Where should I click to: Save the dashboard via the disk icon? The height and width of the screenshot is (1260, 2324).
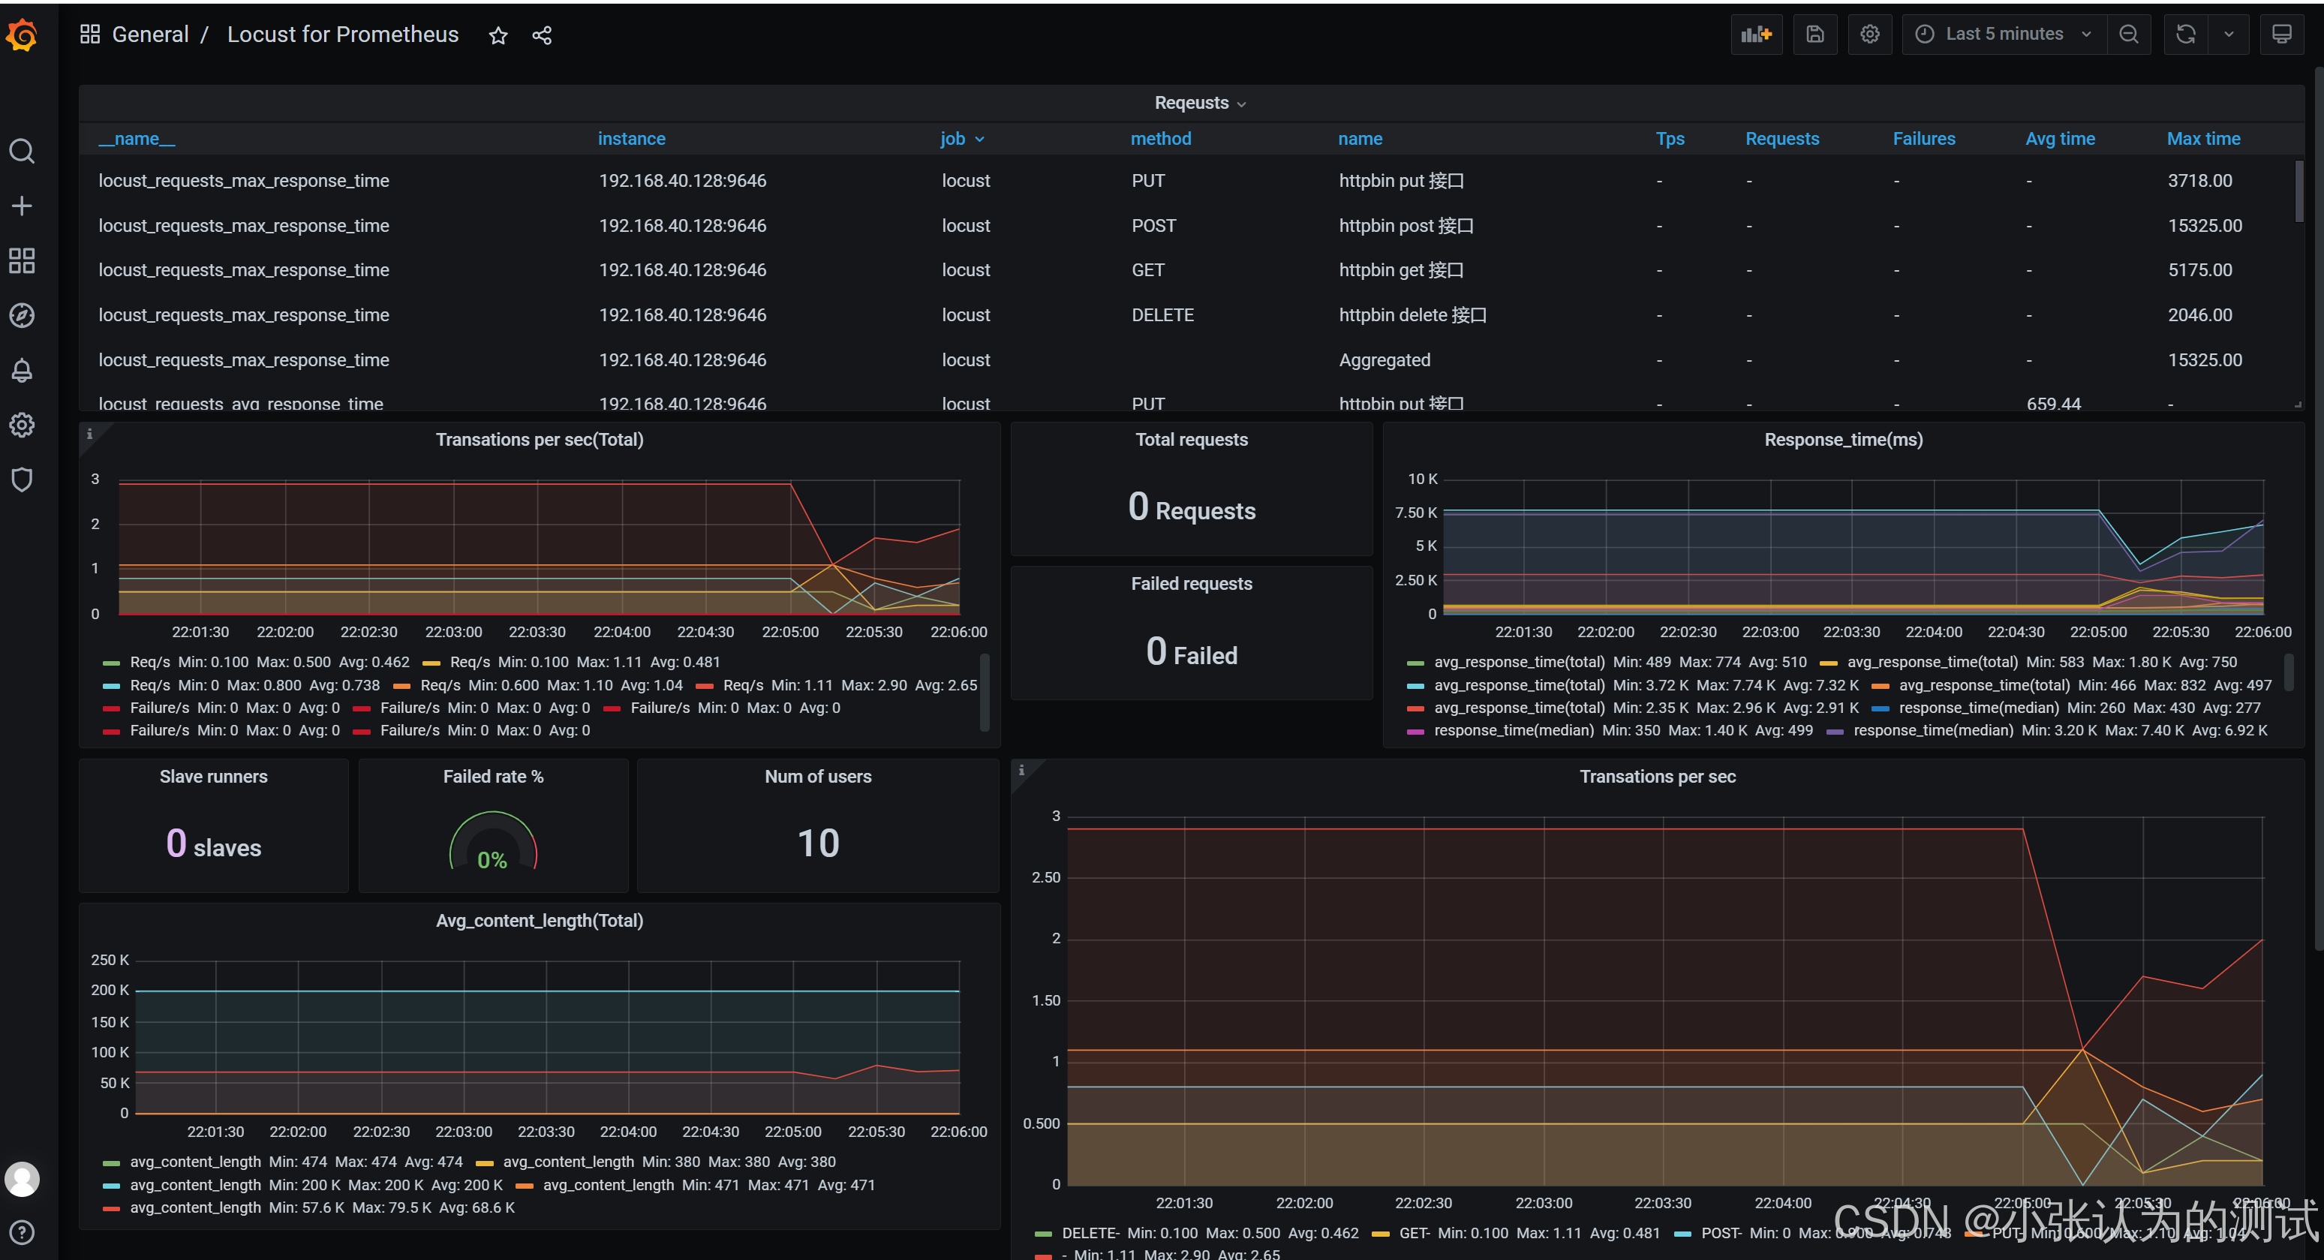(x=1814, y=35)
